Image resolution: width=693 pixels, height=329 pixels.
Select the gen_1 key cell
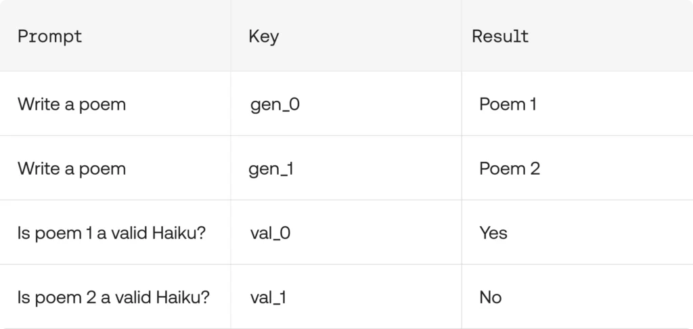[271, 169]
